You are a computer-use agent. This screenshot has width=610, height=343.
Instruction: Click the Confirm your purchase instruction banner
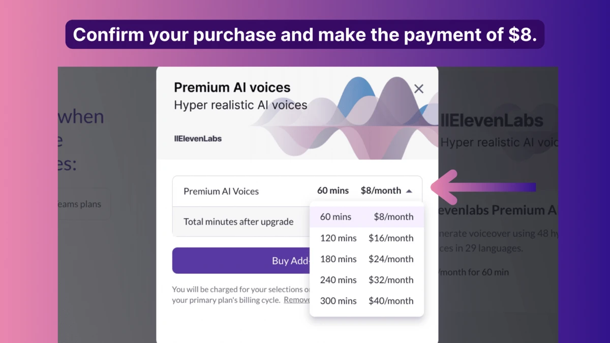305,35
